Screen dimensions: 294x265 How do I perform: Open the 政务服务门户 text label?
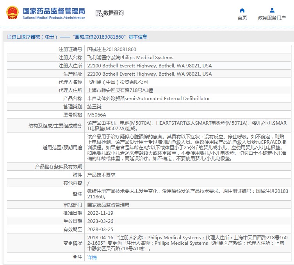click(x=272, y=18)
